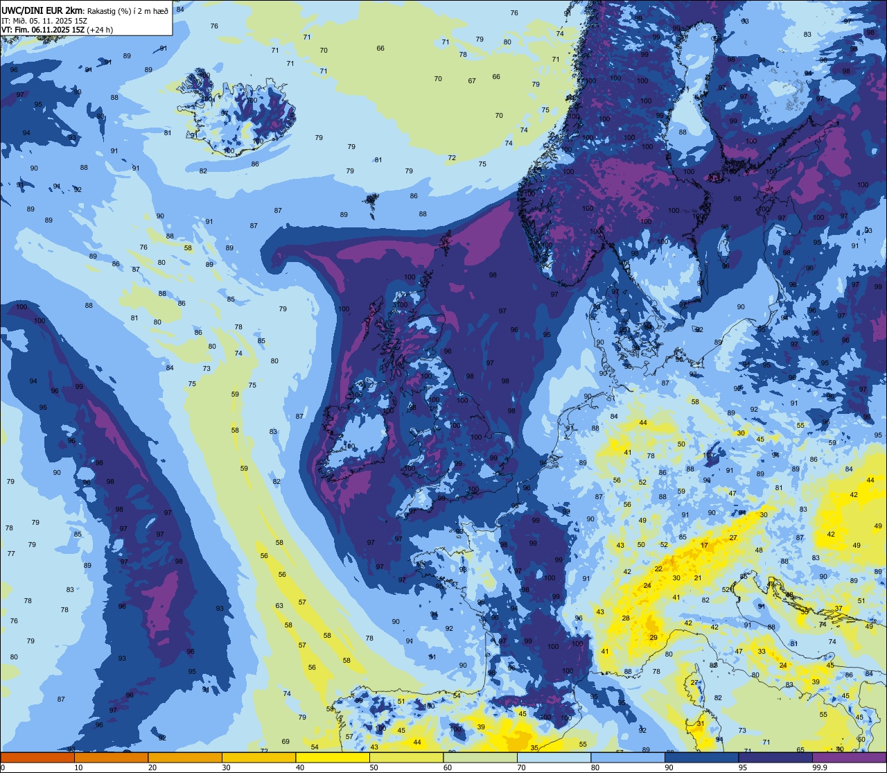The image size is (887, 773).
Task: Select the 70–80 light blue legend swatch
Action: (554, 757)
